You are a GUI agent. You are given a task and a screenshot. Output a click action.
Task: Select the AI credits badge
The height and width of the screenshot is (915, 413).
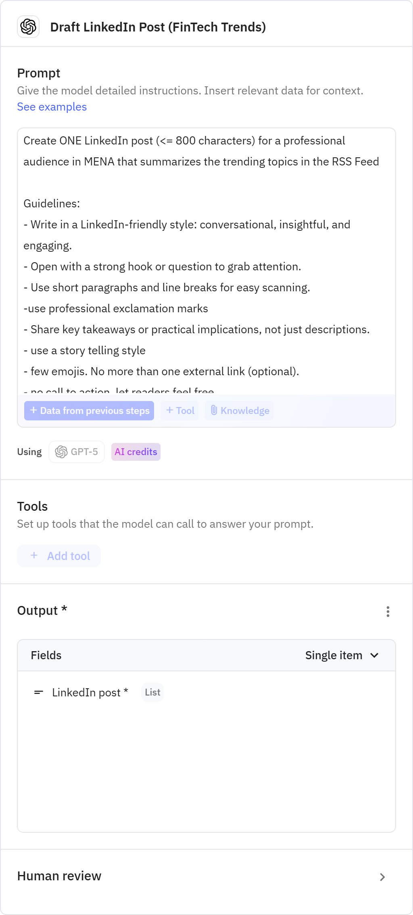point(136,452)
